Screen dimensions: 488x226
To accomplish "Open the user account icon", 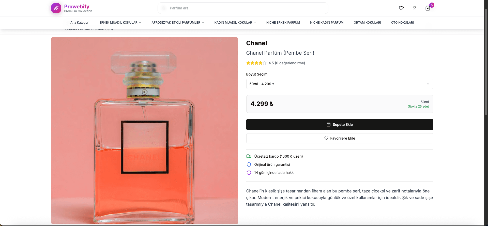I will pyautogui.click(x=415, y=8).
